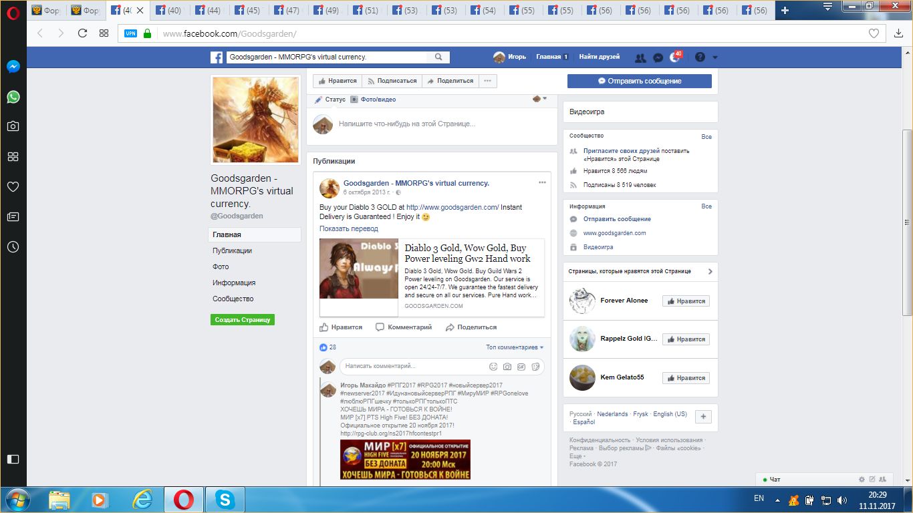Open Skype from Windows taskbar
Screen dimensions: 913x513
pyautogui.click(x=225, y=500)
